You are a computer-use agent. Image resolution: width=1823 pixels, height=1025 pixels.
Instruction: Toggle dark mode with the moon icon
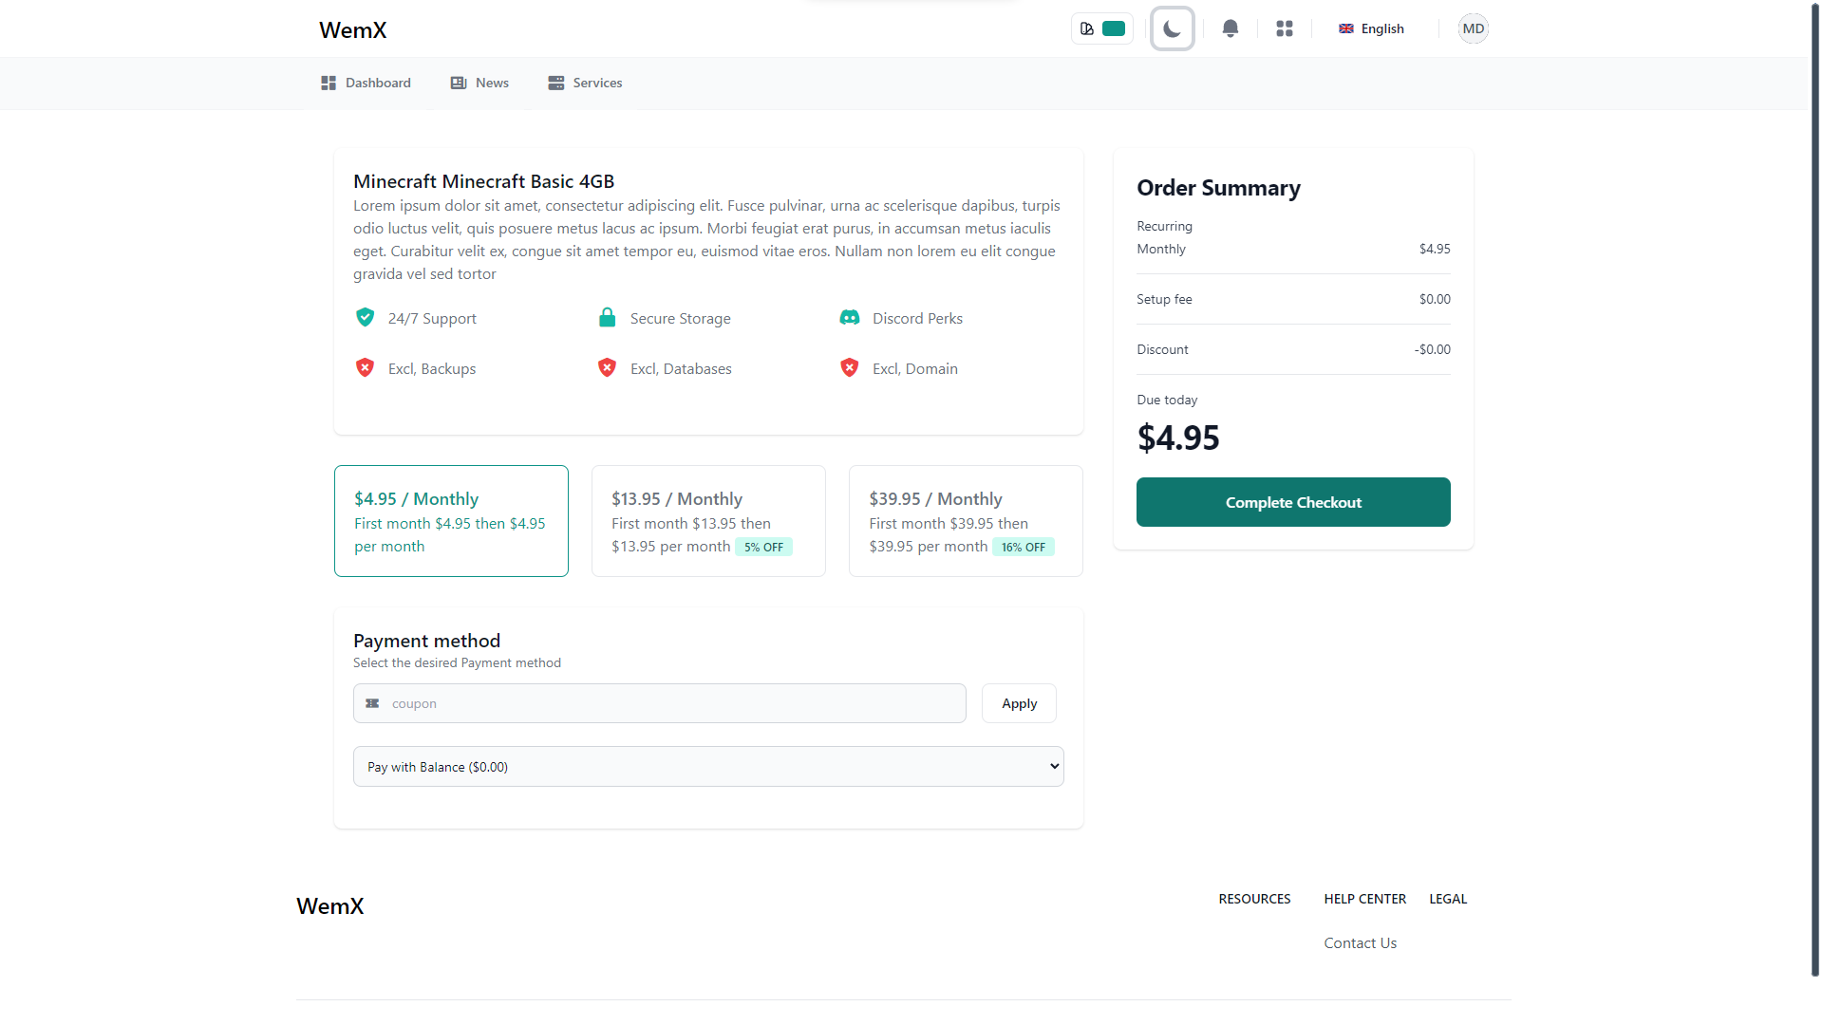coord(1172,28)
